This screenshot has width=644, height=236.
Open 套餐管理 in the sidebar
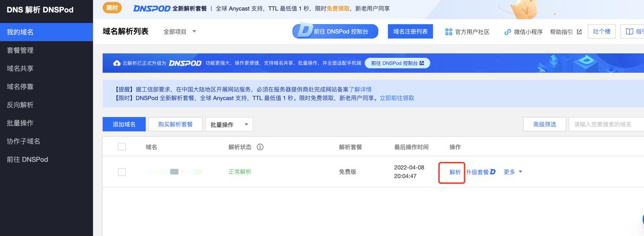(46, 50)
